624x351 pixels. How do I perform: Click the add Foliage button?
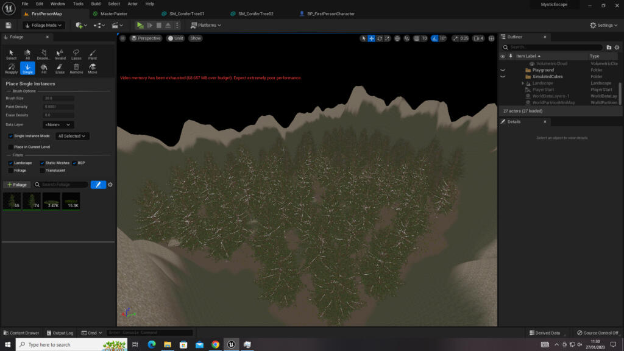coord(16,185)
